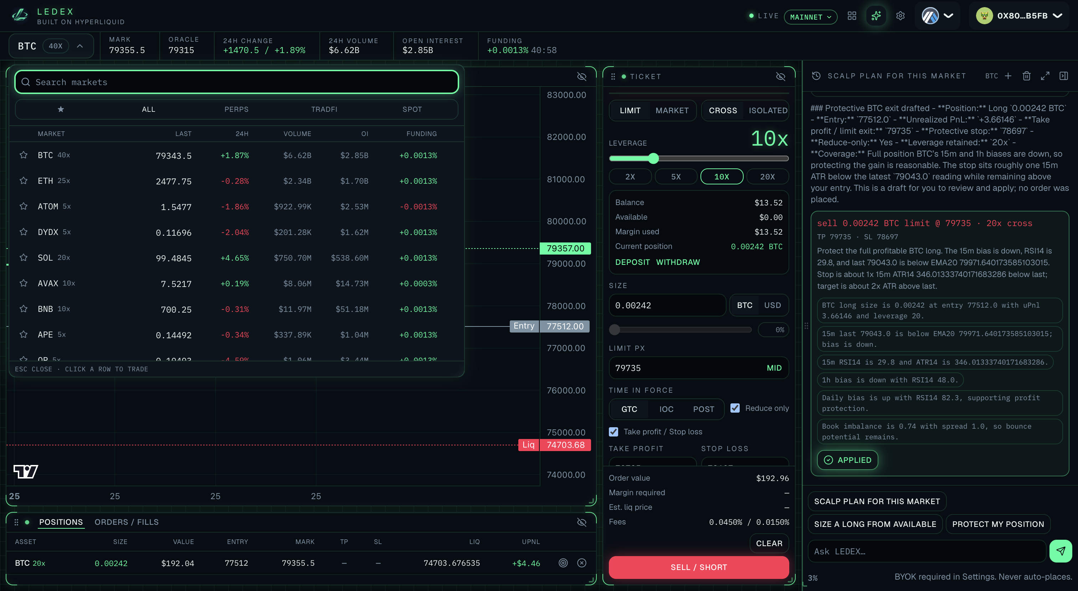Click the SIZE 0.00242 input
Image resolution: width=1078 pixels, height=591 pixels.
pos(667,305)
